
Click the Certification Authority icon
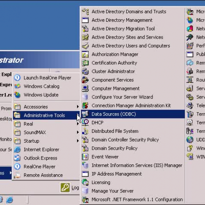pos(85,63)
